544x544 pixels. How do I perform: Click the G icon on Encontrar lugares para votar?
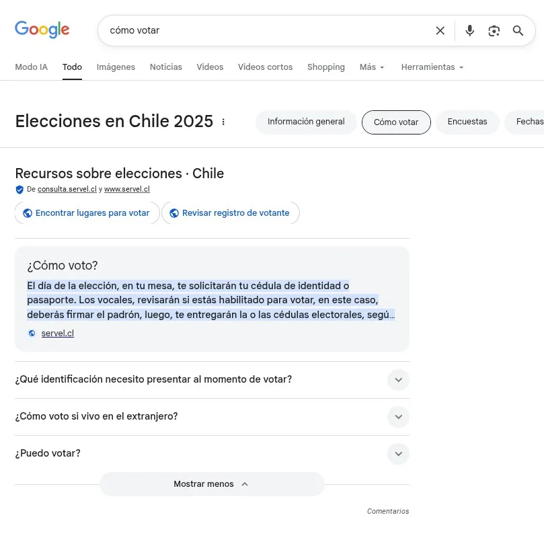(x=27, y=212)
